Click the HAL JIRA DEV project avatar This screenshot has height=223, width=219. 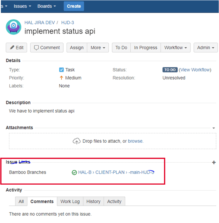[14, 27]
